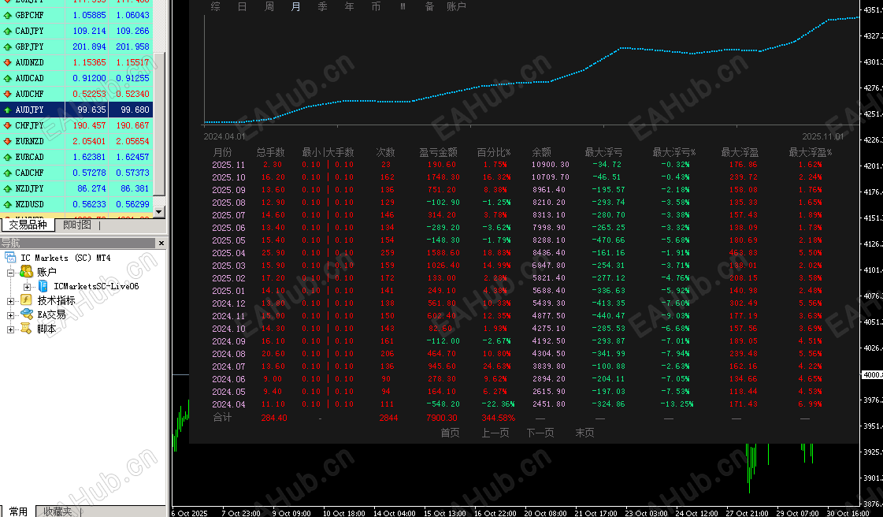Click the IC Markets (SC) MT4 root icon
This screenshot has width=883, height=517.
(10, 258)
